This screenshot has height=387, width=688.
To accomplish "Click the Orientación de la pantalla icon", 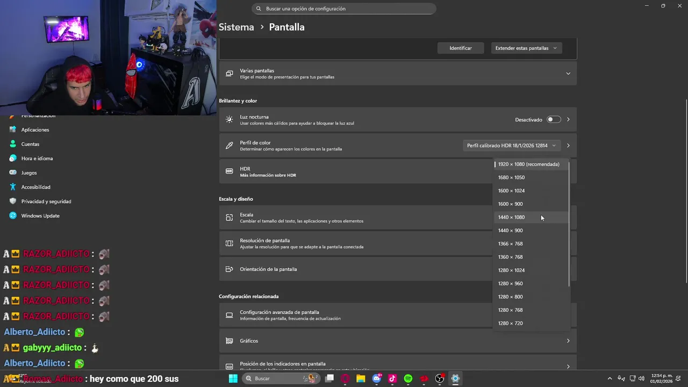I will (x=230, y=269).
